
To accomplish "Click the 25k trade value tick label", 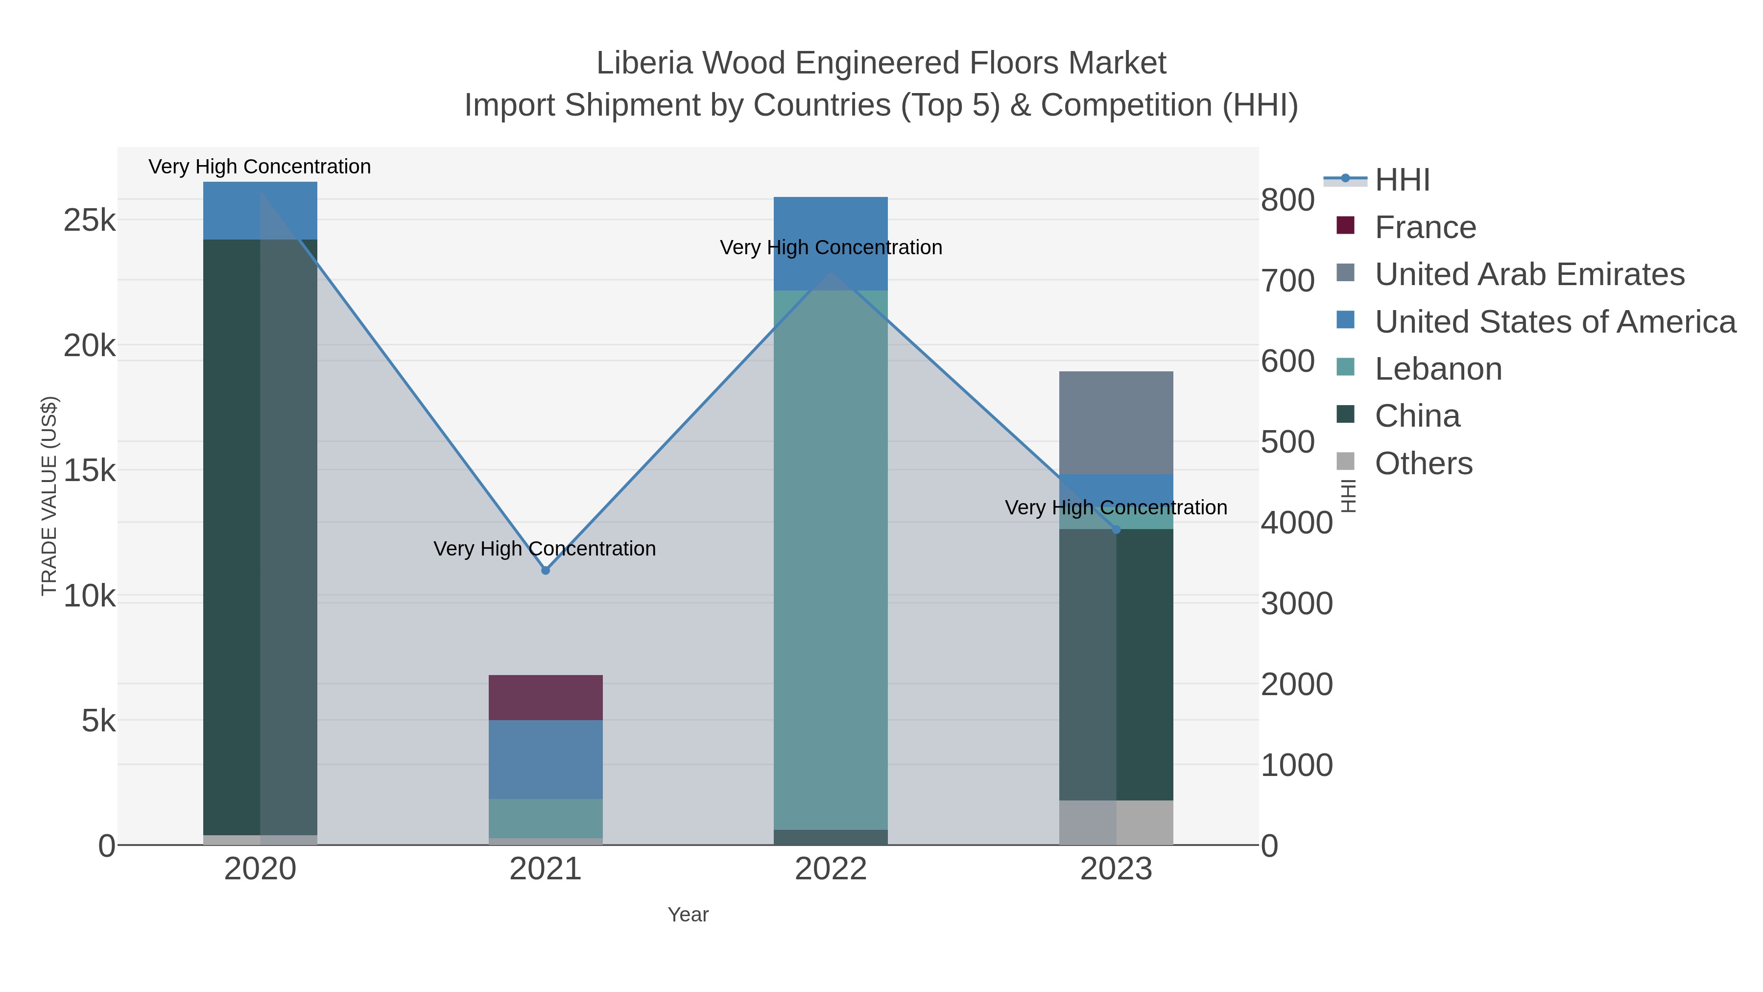I will [x=90, y=220].
